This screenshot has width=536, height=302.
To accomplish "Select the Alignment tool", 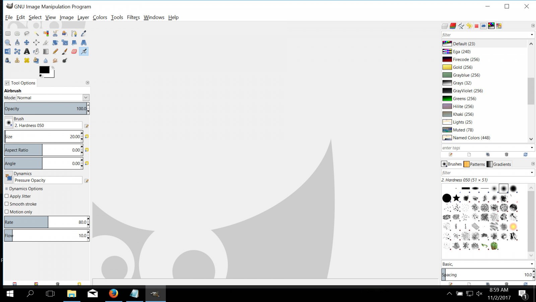I will pyautogui.click(x=36, y=43).
